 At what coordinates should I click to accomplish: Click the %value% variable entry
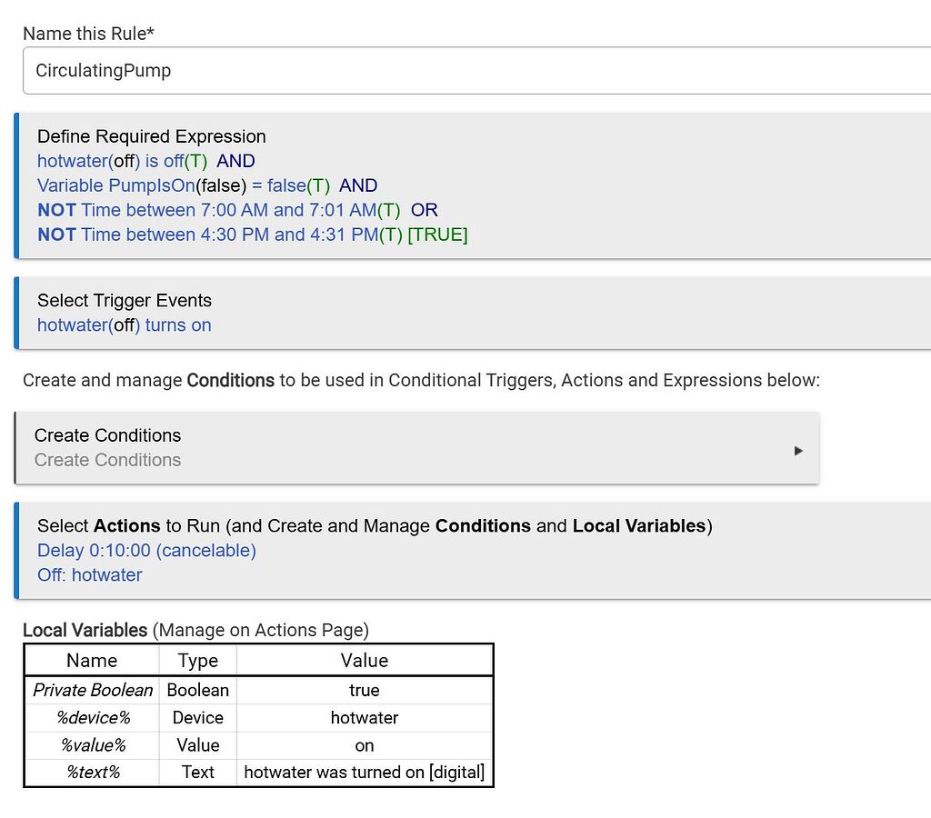click(92, 744)
